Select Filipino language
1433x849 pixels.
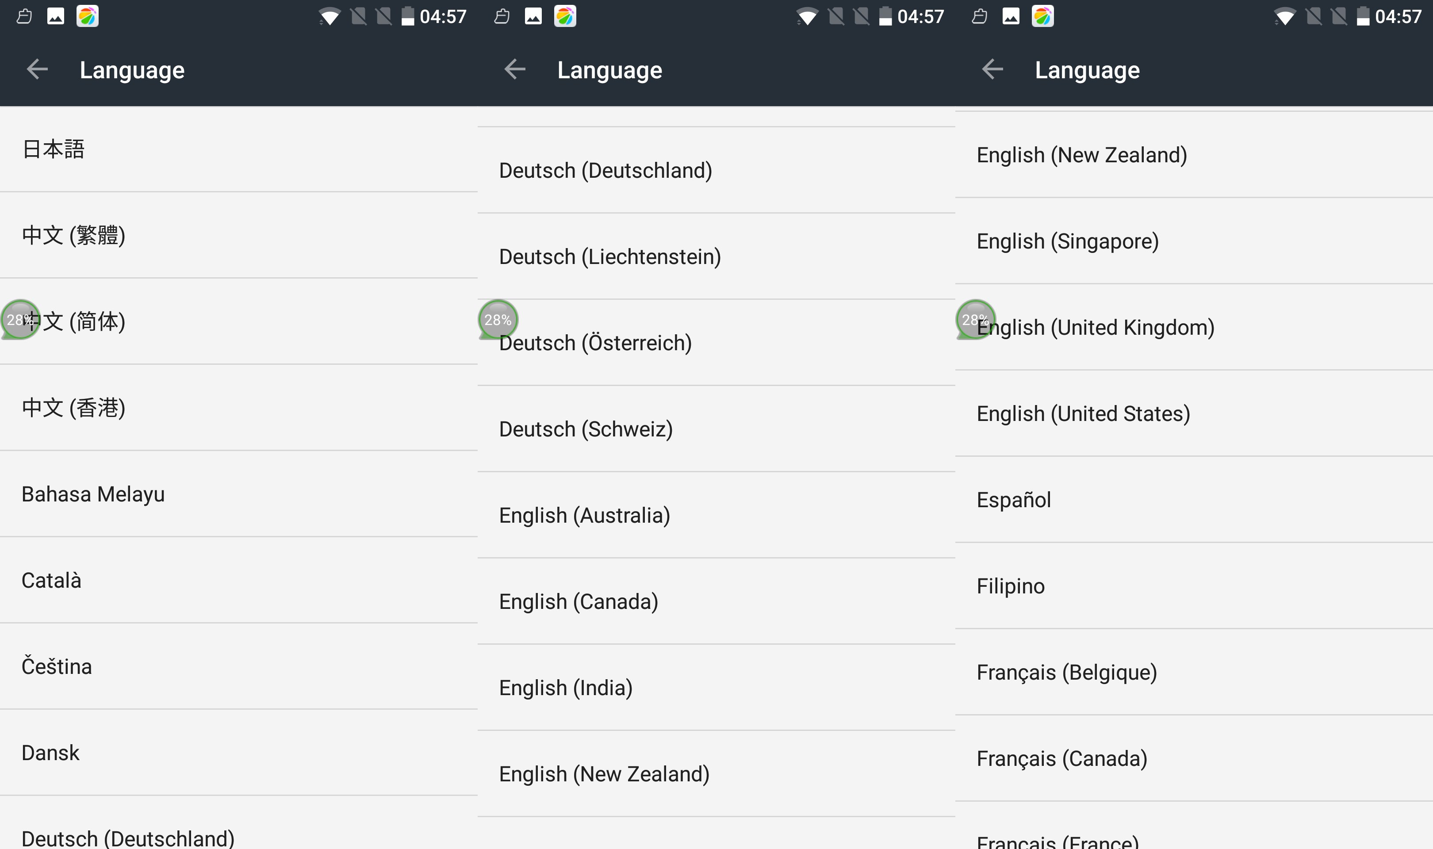pyautogui.click(x=1194, y=586)
